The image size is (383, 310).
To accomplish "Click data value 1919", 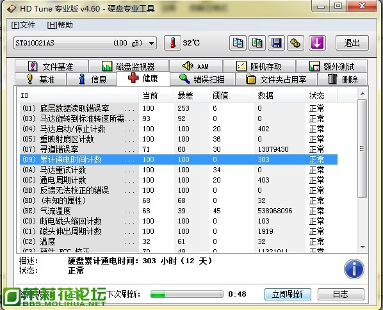I will click(265, 231).
